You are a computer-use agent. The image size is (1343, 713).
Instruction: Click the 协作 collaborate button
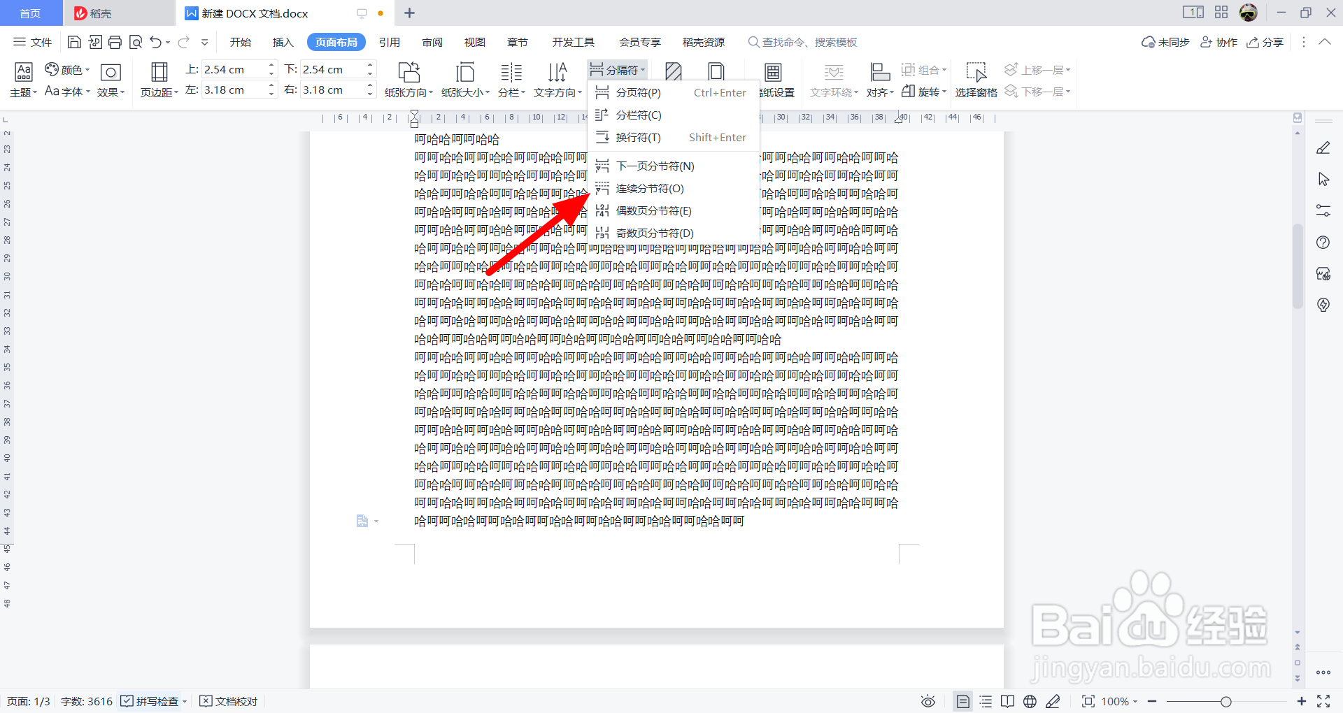point(1219,43)
